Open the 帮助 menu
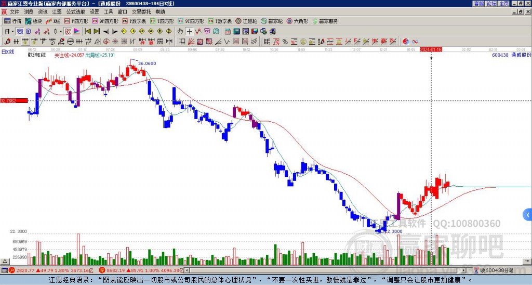The height and width of the screenshot is (285, 532). pyautogui.click(x=160, y=12)
